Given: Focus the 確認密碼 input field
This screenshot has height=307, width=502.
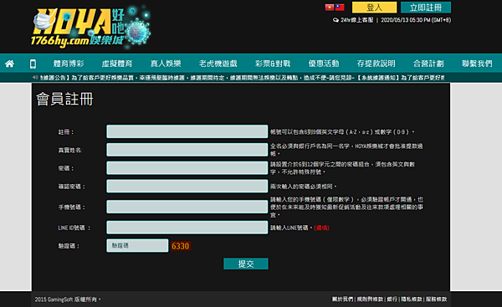Looking at the screenshot, I should click(x=187, y=186).
